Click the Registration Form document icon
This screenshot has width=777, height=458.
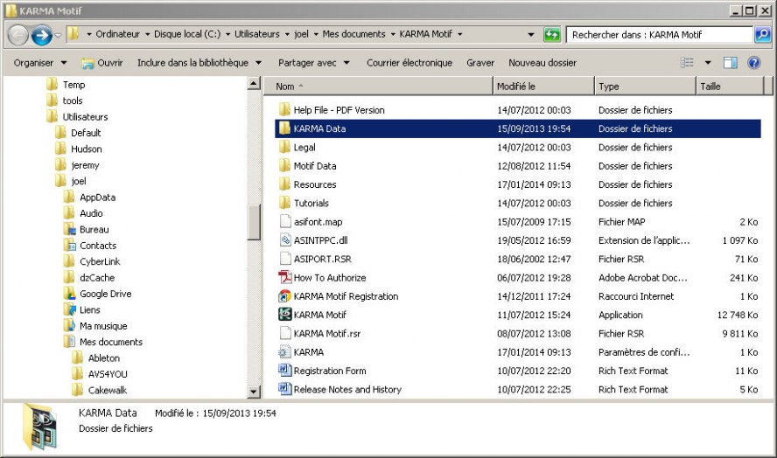(x=284, y=371)
